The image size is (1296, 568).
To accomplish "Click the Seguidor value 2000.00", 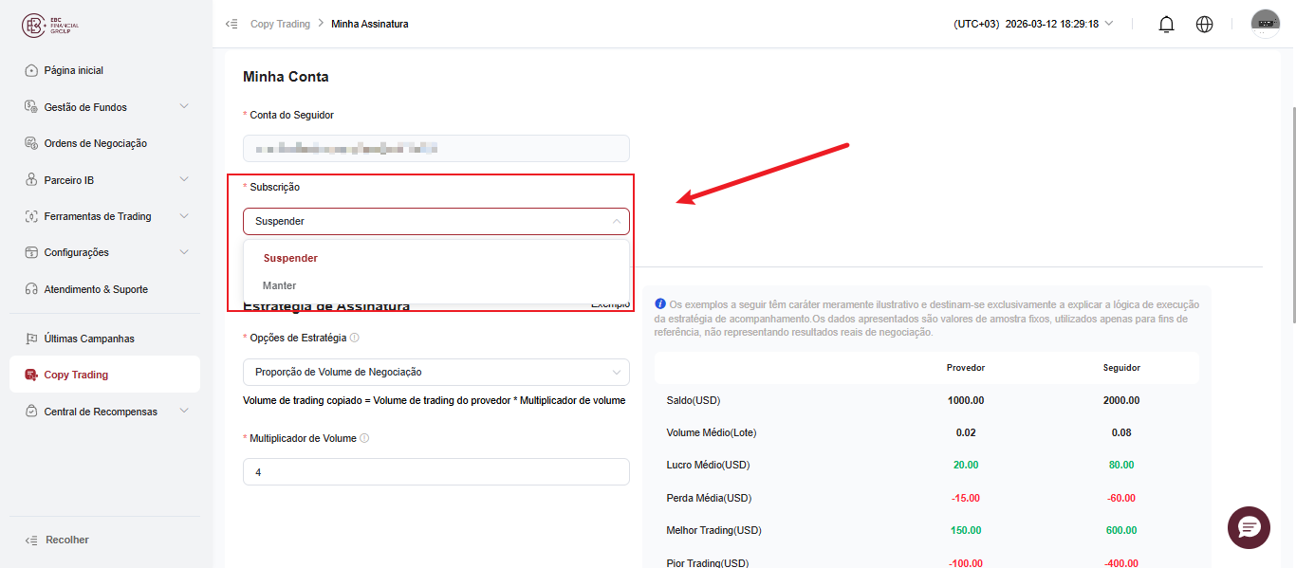I will click(x=1121, y=400).
